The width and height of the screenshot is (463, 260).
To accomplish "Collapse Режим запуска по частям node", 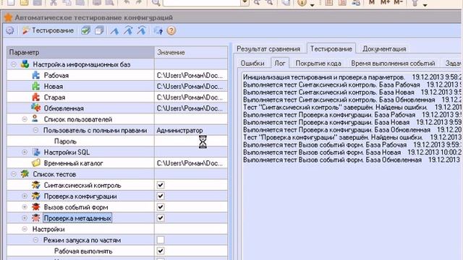I will pyautogui.click(x=35, y=240).
